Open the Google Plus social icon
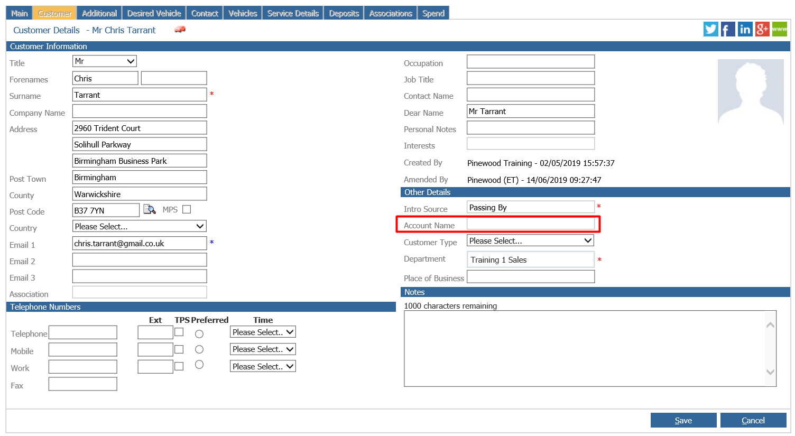The image size is (795, 436). [762, 29]
